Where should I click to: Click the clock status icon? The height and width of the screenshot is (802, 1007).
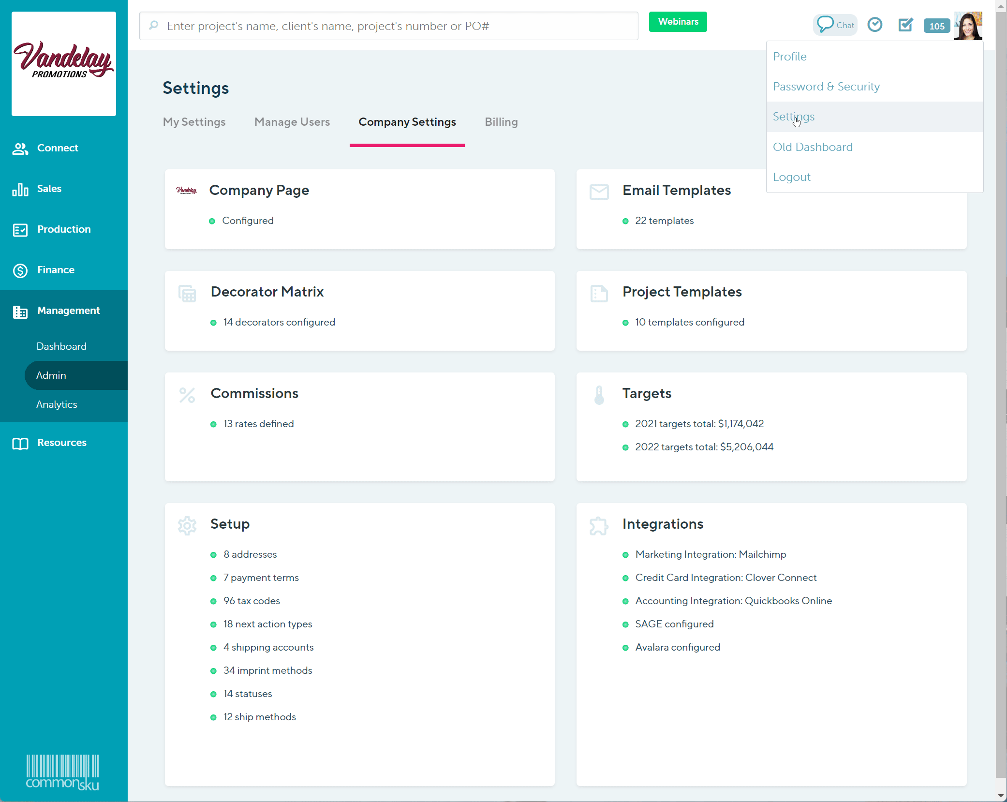(x=874, y=24)
